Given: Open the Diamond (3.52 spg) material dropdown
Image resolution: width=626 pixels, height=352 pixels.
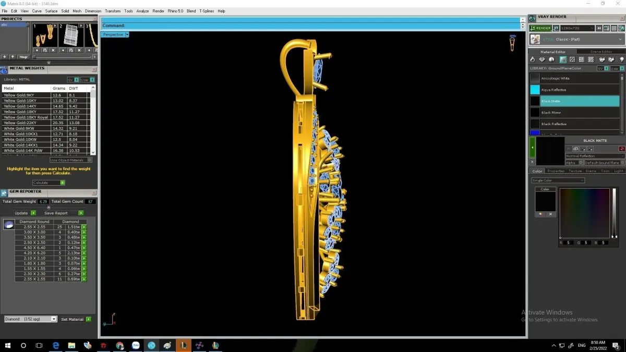Looking at the screenshot, I should (30, 319).
